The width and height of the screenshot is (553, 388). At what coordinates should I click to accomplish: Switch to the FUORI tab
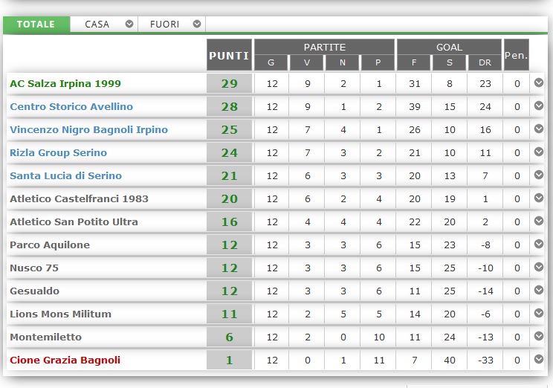pos(165,24)
